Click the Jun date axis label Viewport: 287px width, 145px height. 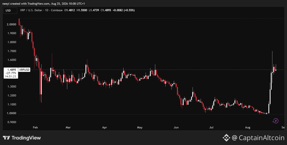pyautogui.click(x=176, y=127)
